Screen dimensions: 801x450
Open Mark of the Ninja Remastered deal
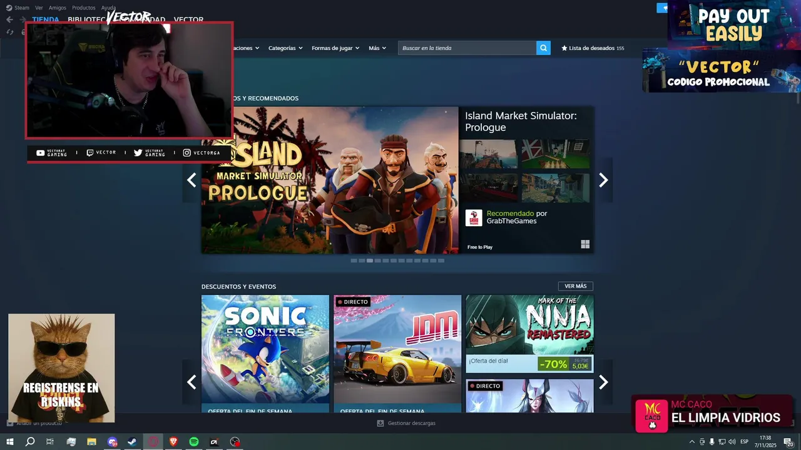pos(529,334)
